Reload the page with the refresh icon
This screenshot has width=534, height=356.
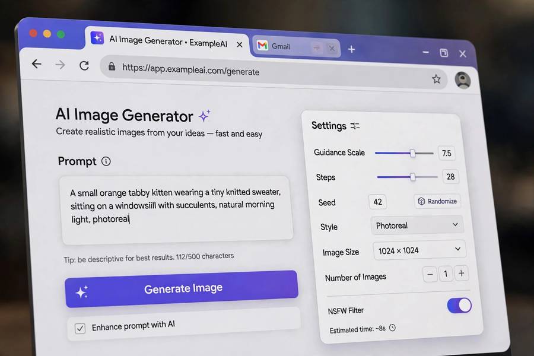point(84,65)
